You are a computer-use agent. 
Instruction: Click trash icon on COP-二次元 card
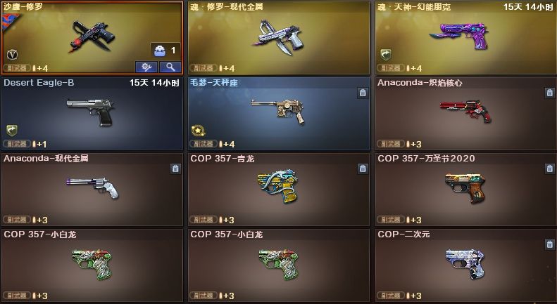[x=549, y=244]
